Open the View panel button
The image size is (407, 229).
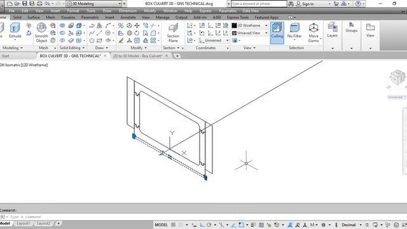click(x=370, y=30)
